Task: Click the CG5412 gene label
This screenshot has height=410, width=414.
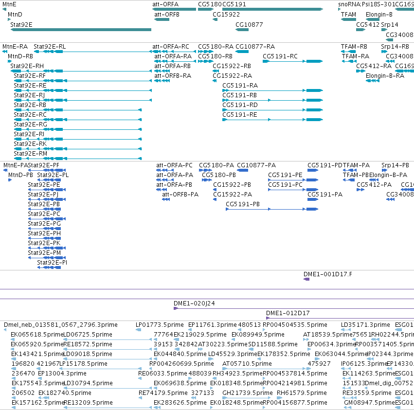Action: click(368, 24)
